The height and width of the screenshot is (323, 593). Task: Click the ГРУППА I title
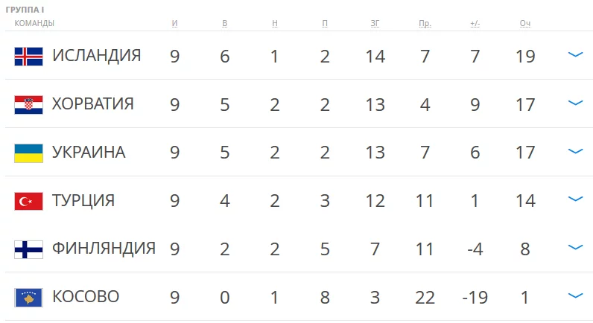tap(25, 10)
